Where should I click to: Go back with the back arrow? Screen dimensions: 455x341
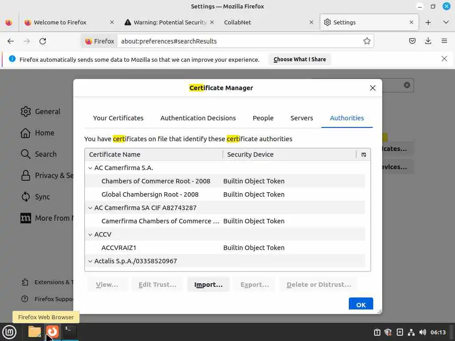coord(11,41)
